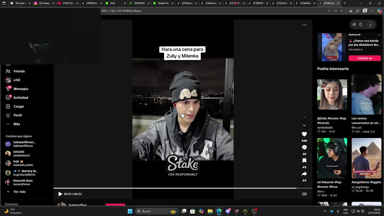384x216 pixels.
Task: Open the Skin Medical ad thumbnail
Action: pos(332,47)
